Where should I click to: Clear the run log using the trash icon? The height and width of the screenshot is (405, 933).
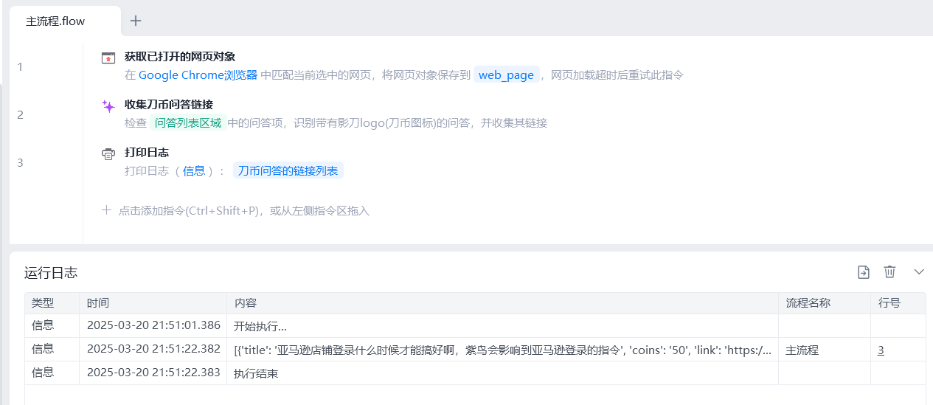889,272
